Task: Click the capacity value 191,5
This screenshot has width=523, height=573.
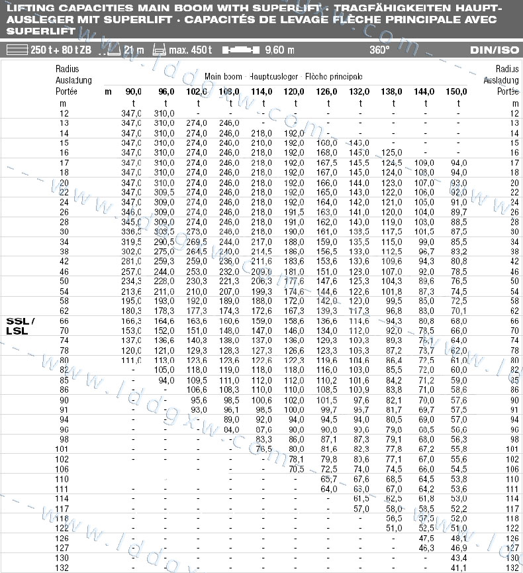Action: pyautogui.click(x=294, y=212)
